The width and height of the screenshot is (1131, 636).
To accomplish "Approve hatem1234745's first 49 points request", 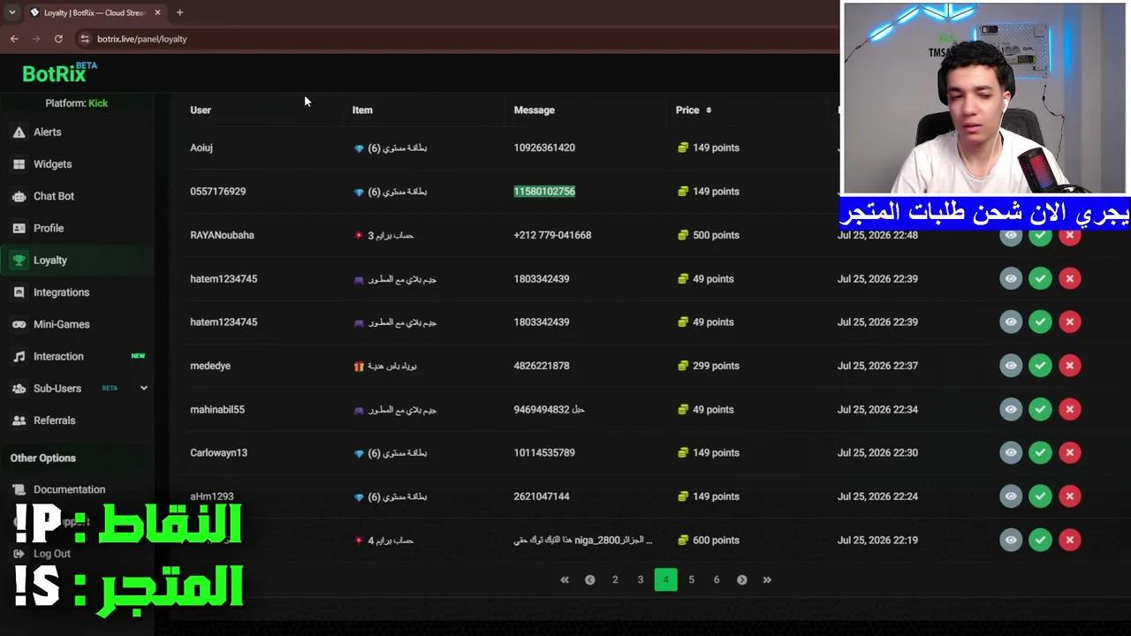I will [x=1040, y=278].
